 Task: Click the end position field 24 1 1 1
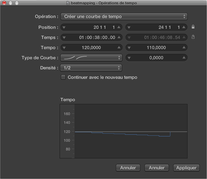point(156,27)
